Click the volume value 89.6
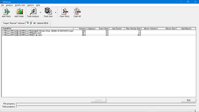The width and height of the screenshot is (199, 112). click(x=84, y=31)
